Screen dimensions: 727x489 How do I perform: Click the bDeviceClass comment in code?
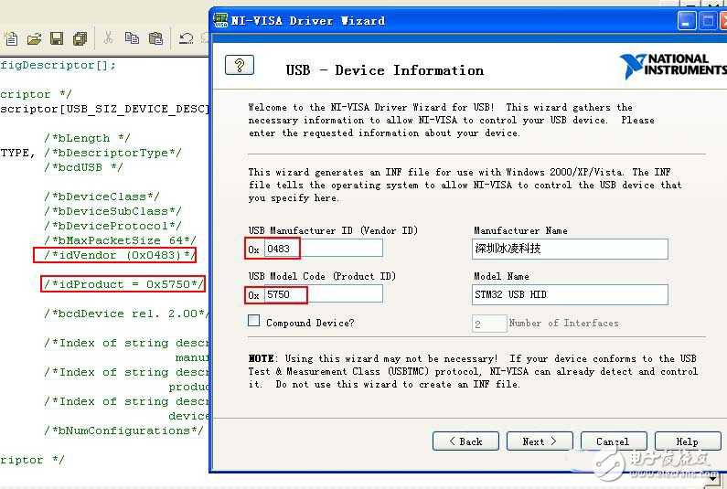pyautogui.click(x=102, y=197)
